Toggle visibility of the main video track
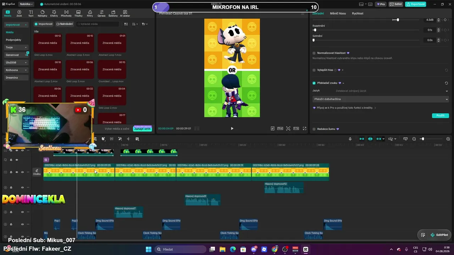 point(17,172)
